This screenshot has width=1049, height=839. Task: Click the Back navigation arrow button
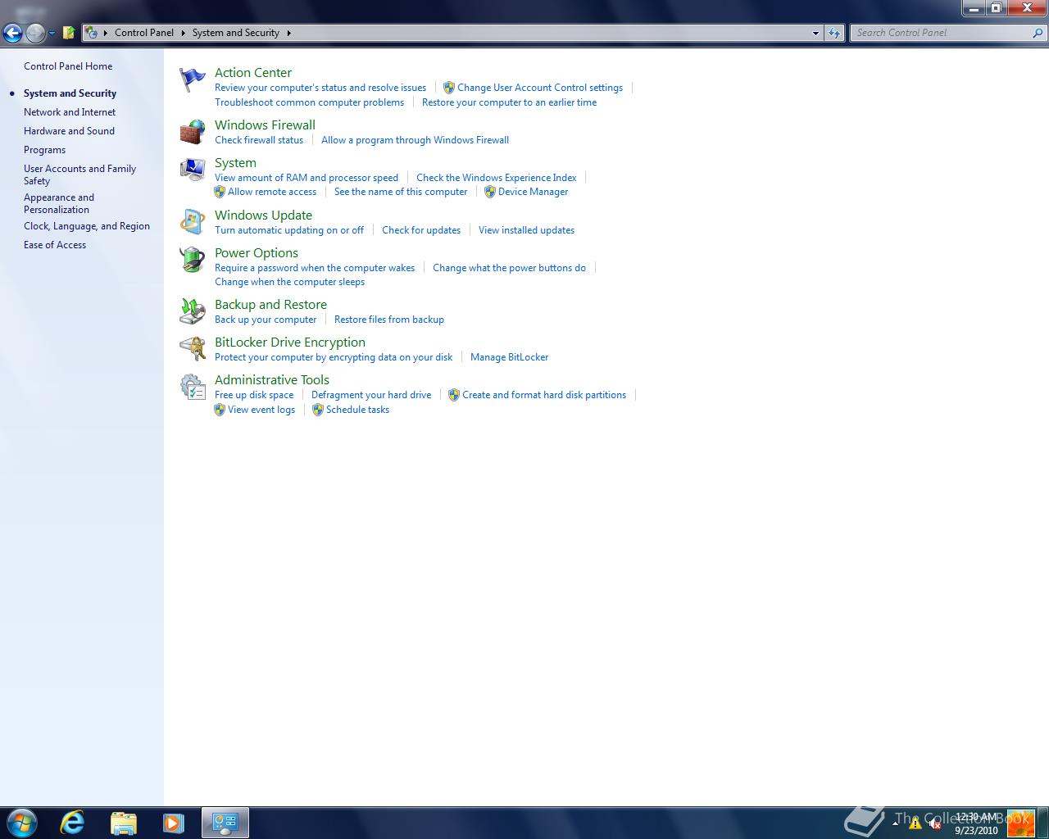click(x=12, y=33)
